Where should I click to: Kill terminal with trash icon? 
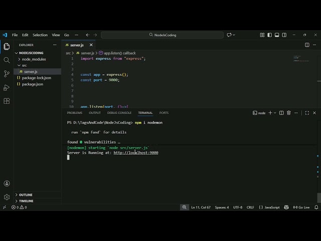click(289, 113)
